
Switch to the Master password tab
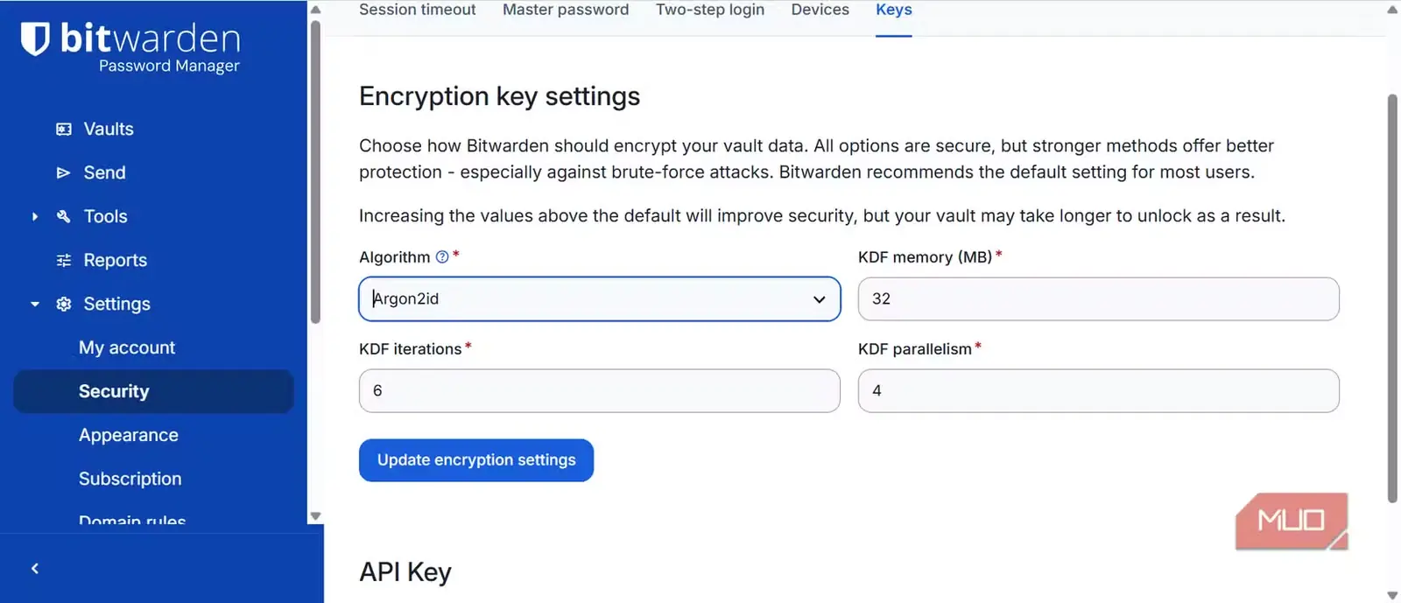tap(566, 10)
